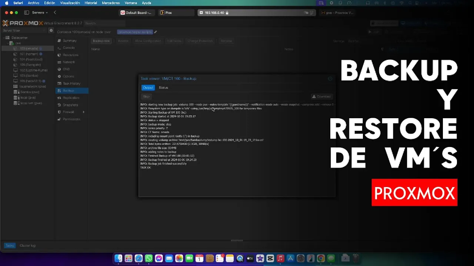Open the Snapshots section
This screenshot has width=474, height=266.
(72, 105)
